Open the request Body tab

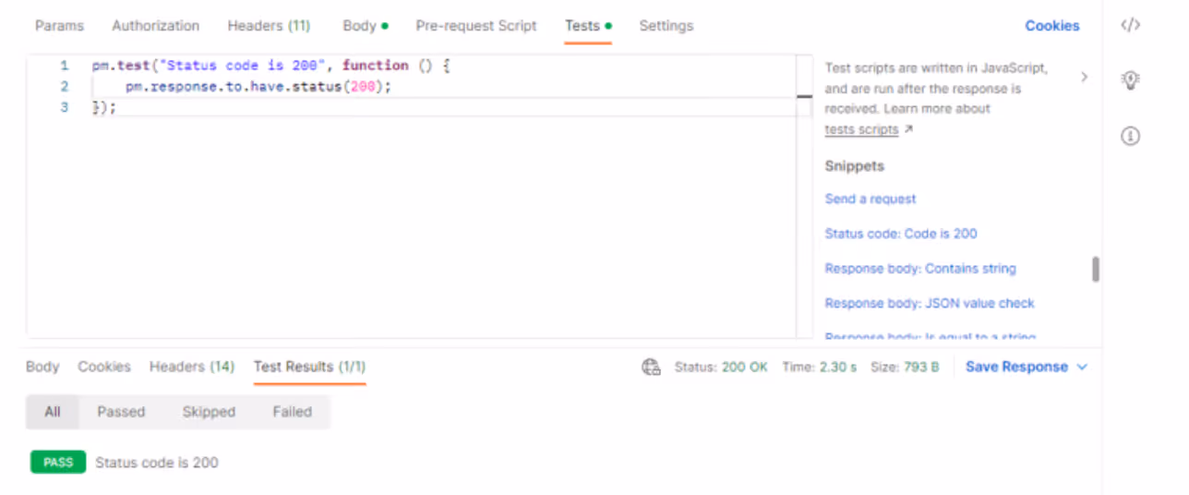point(365,26)
